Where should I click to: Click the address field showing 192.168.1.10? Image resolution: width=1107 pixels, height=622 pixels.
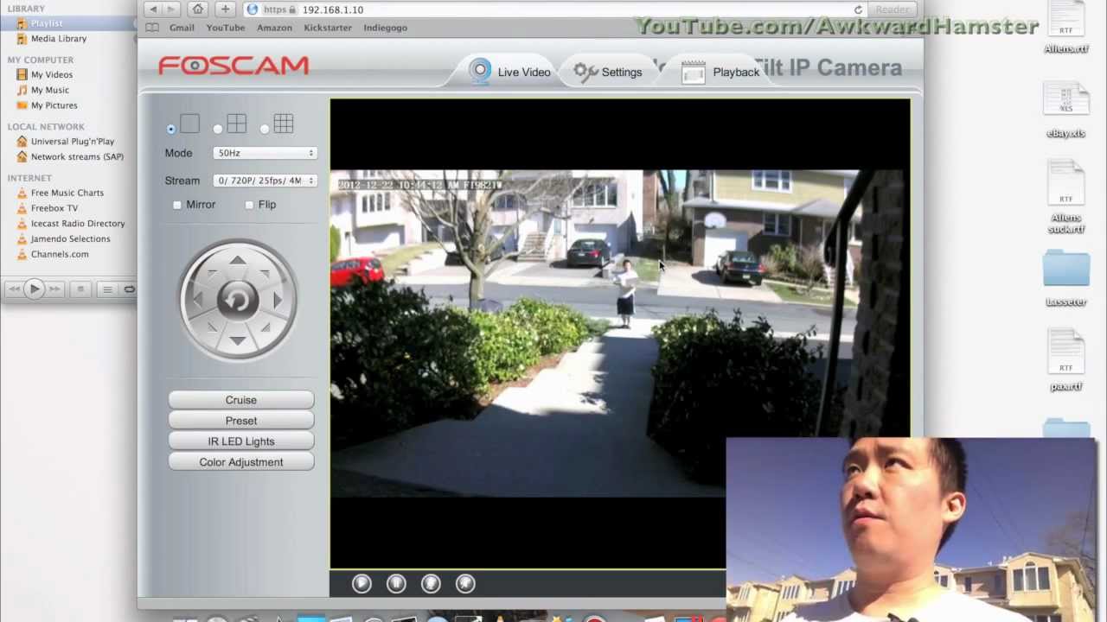pos(553,10)
